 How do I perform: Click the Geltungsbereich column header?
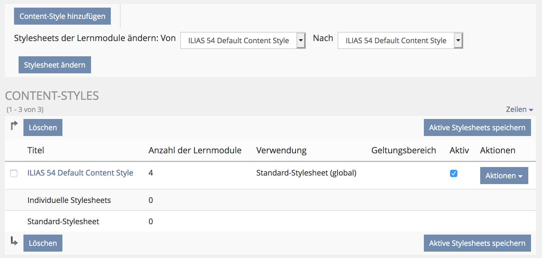(403, 150)
